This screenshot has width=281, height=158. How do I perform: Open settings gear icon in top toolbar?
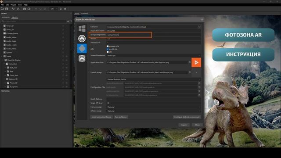pyautogui.click(x=65, y=9)
